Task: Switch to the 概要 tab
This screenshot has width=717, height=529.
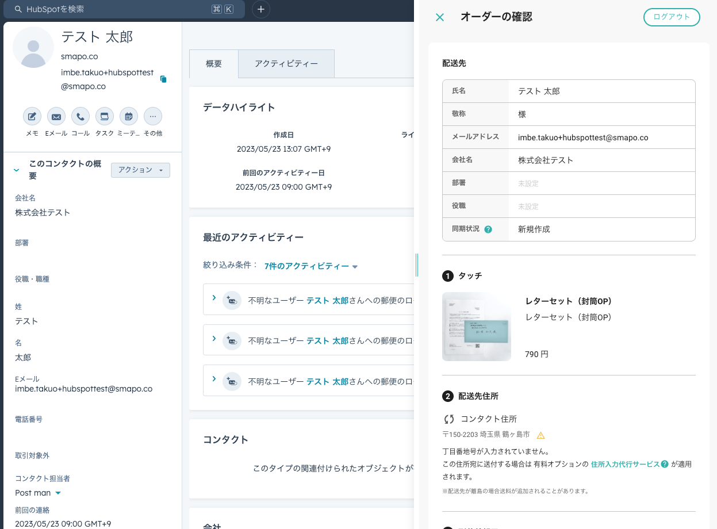Action: tap(214, 64)
